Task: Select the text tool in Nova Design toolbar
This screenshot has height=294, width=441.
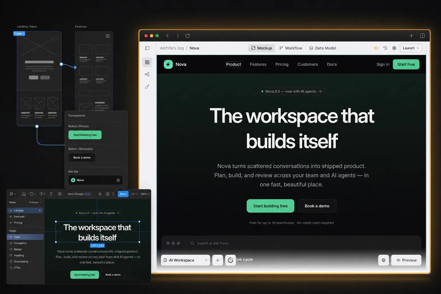Action: click(x=51, y=194)
